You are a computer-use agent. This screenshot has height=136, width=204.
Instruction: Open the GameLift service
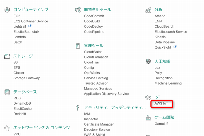click(x=161, y=124)
